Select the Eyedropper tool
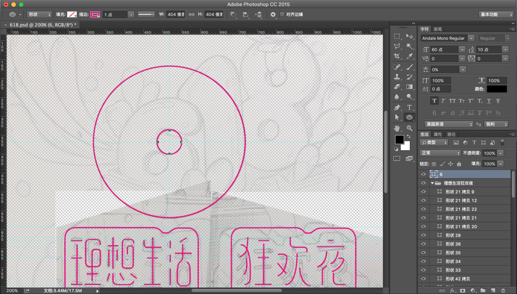 coord(409,56)
